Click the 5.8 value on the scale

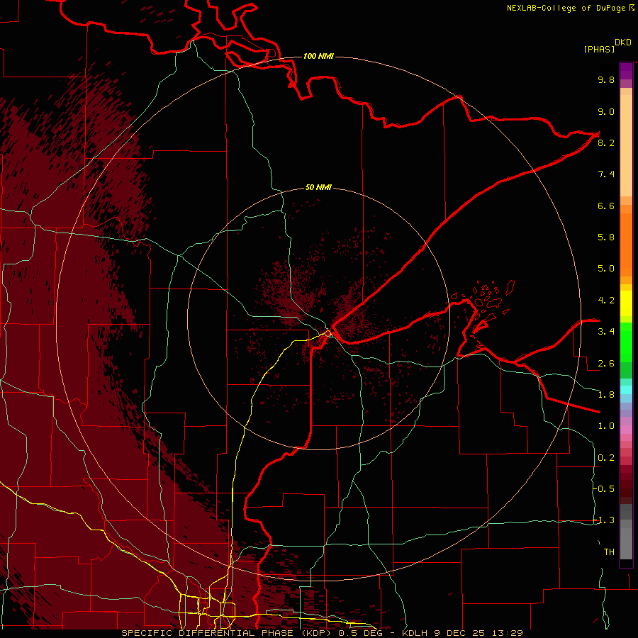click(x=606, y=237)
